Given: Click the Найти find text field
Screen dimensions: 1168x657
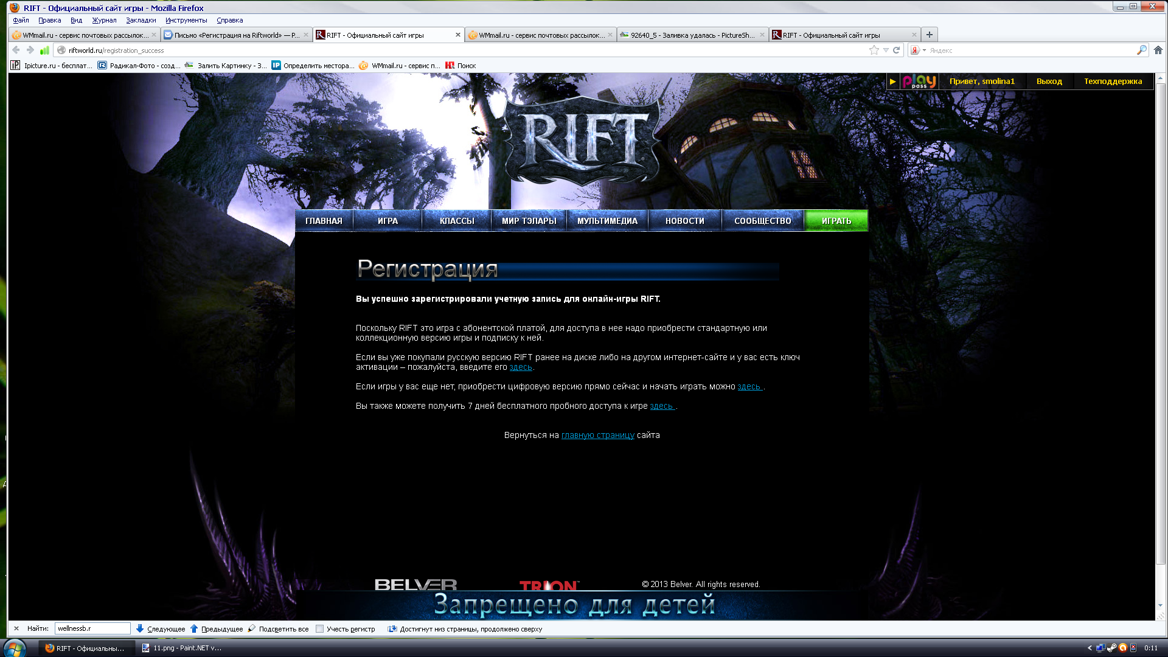Looking at the screenshot, I should (92, 628).
